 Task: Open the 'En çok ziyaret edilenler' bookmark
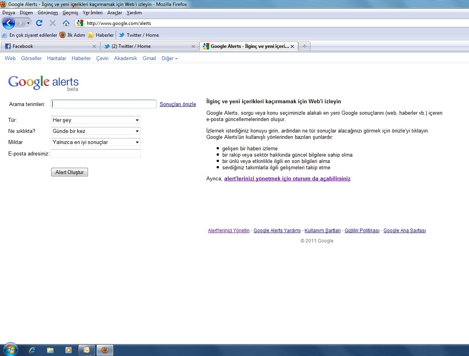click(29, 35)
